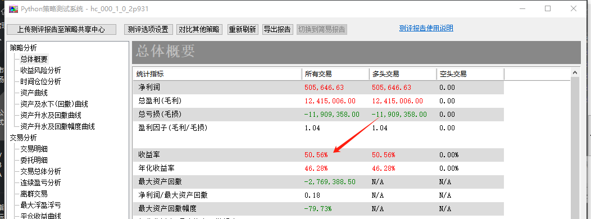Image resolution: width=591 pixels, height=219 pixels.
Task: Click 505,646.63 in 所有交易 column
Action: click(324, 88)
